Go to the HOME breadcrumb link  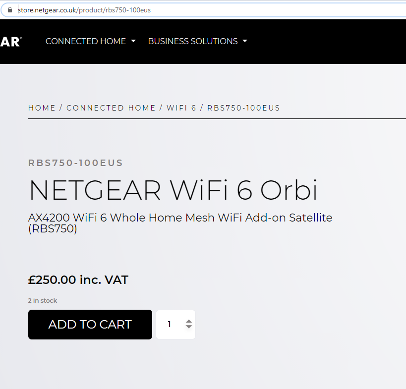[x=42, y=108]
